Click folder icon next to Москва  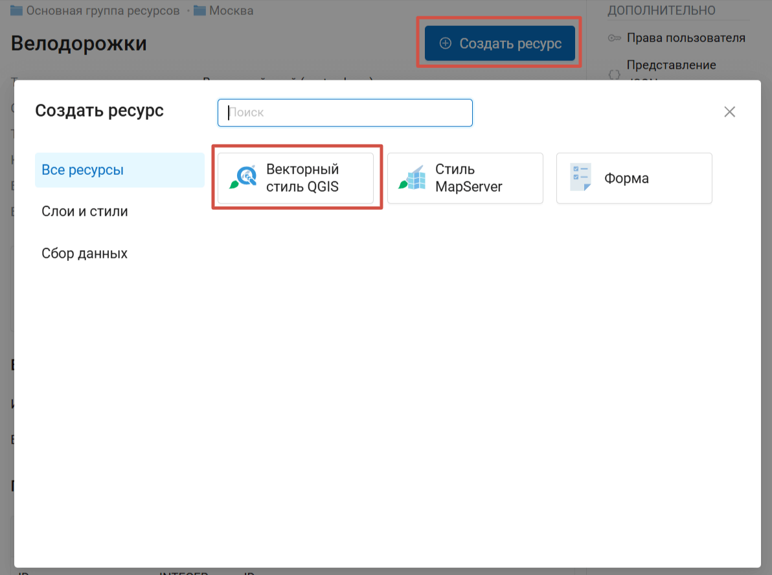199,11
